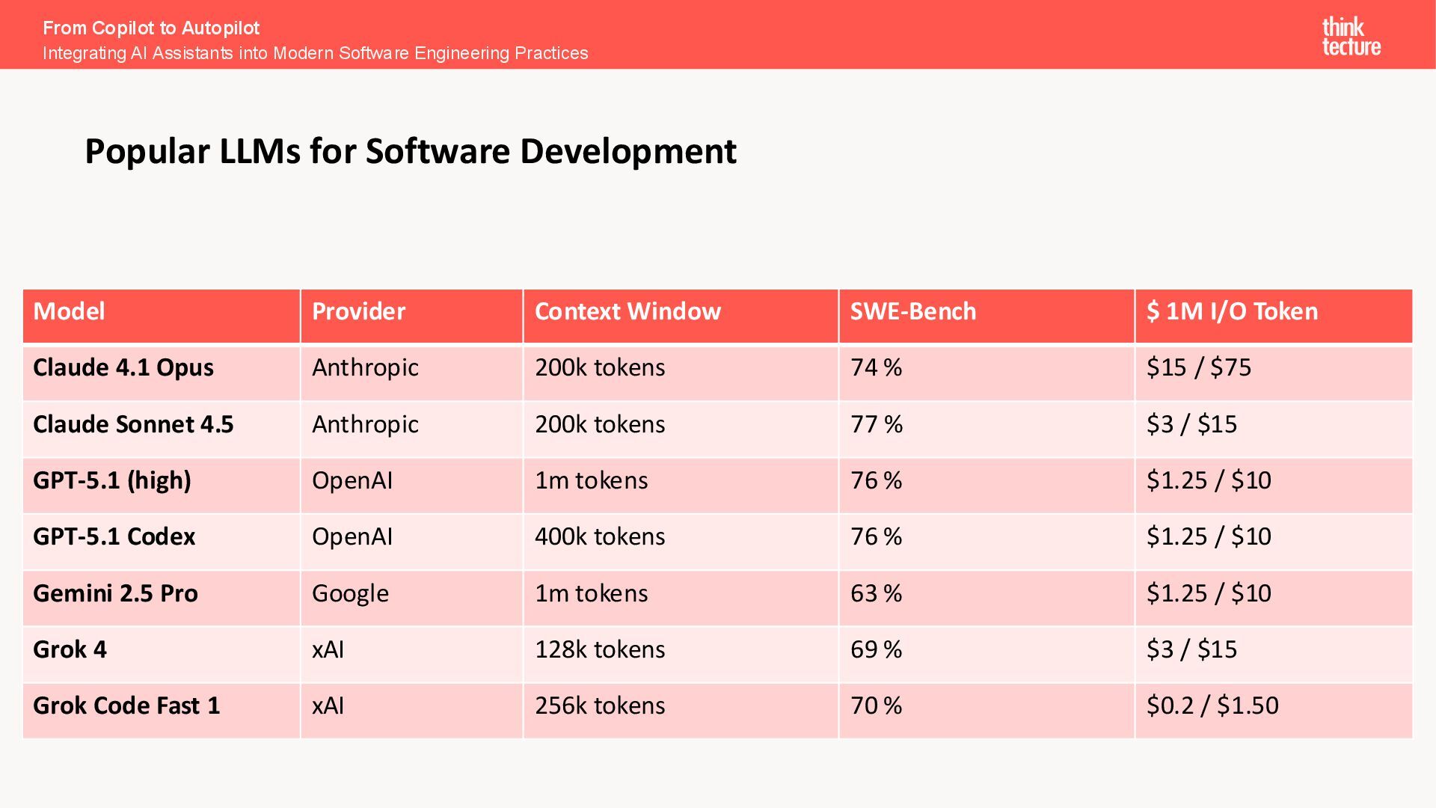Select the GPT-5.1 Codex cell
Screen dimensions: 1436x808
click(x=162, y=542)
